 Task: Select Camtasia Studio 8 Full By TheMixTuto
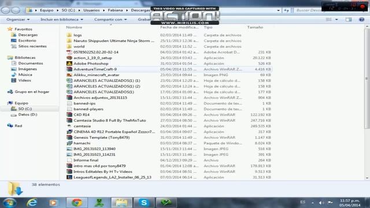click(x=110, y=120)
